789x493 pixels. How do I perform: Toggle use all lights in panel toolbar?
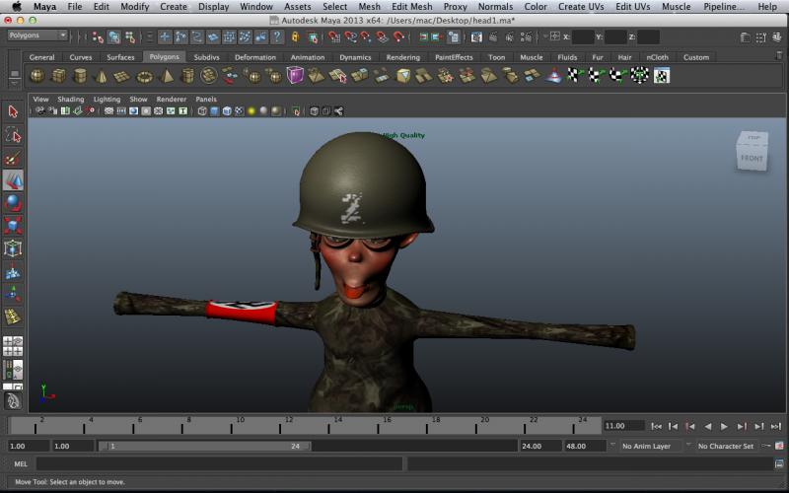click(251, 111)
